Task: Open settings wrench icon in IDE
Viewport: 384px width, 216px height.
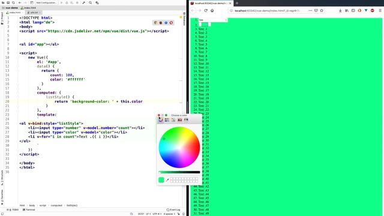Action: [x=84, y=2]
